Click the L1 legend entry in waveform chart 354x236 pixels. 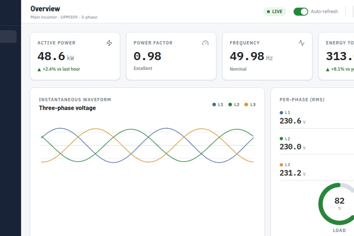tap(218, 104)
